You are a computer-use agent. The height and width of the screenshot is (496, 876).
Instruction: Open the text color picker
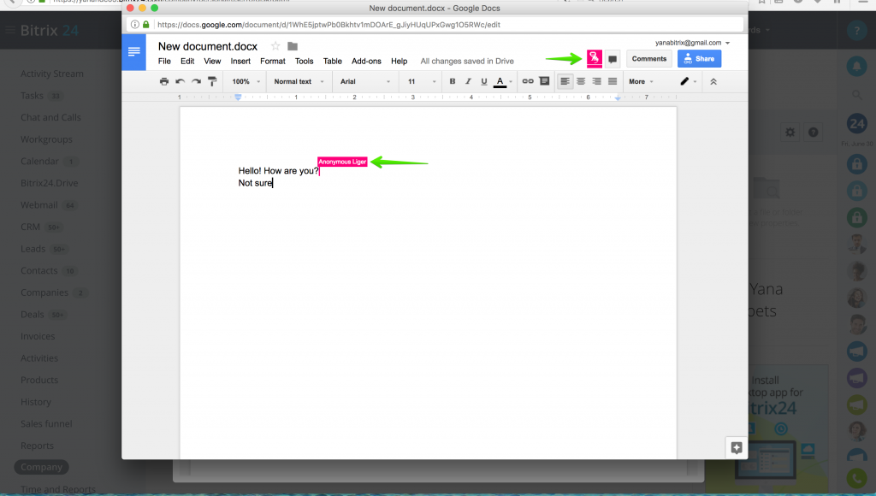point(503,81)
